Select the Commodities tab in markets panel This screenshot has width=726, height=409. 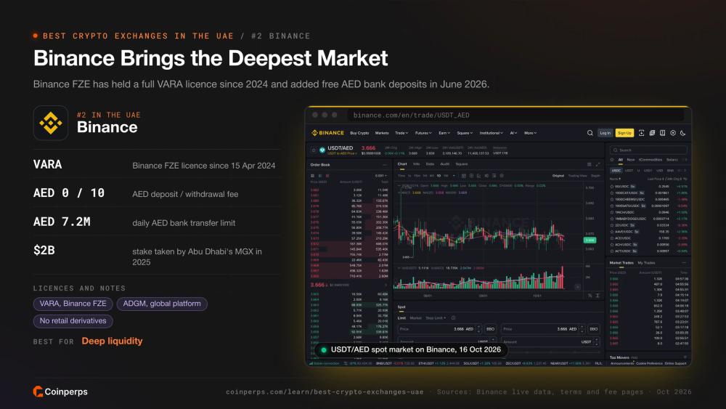650,160
